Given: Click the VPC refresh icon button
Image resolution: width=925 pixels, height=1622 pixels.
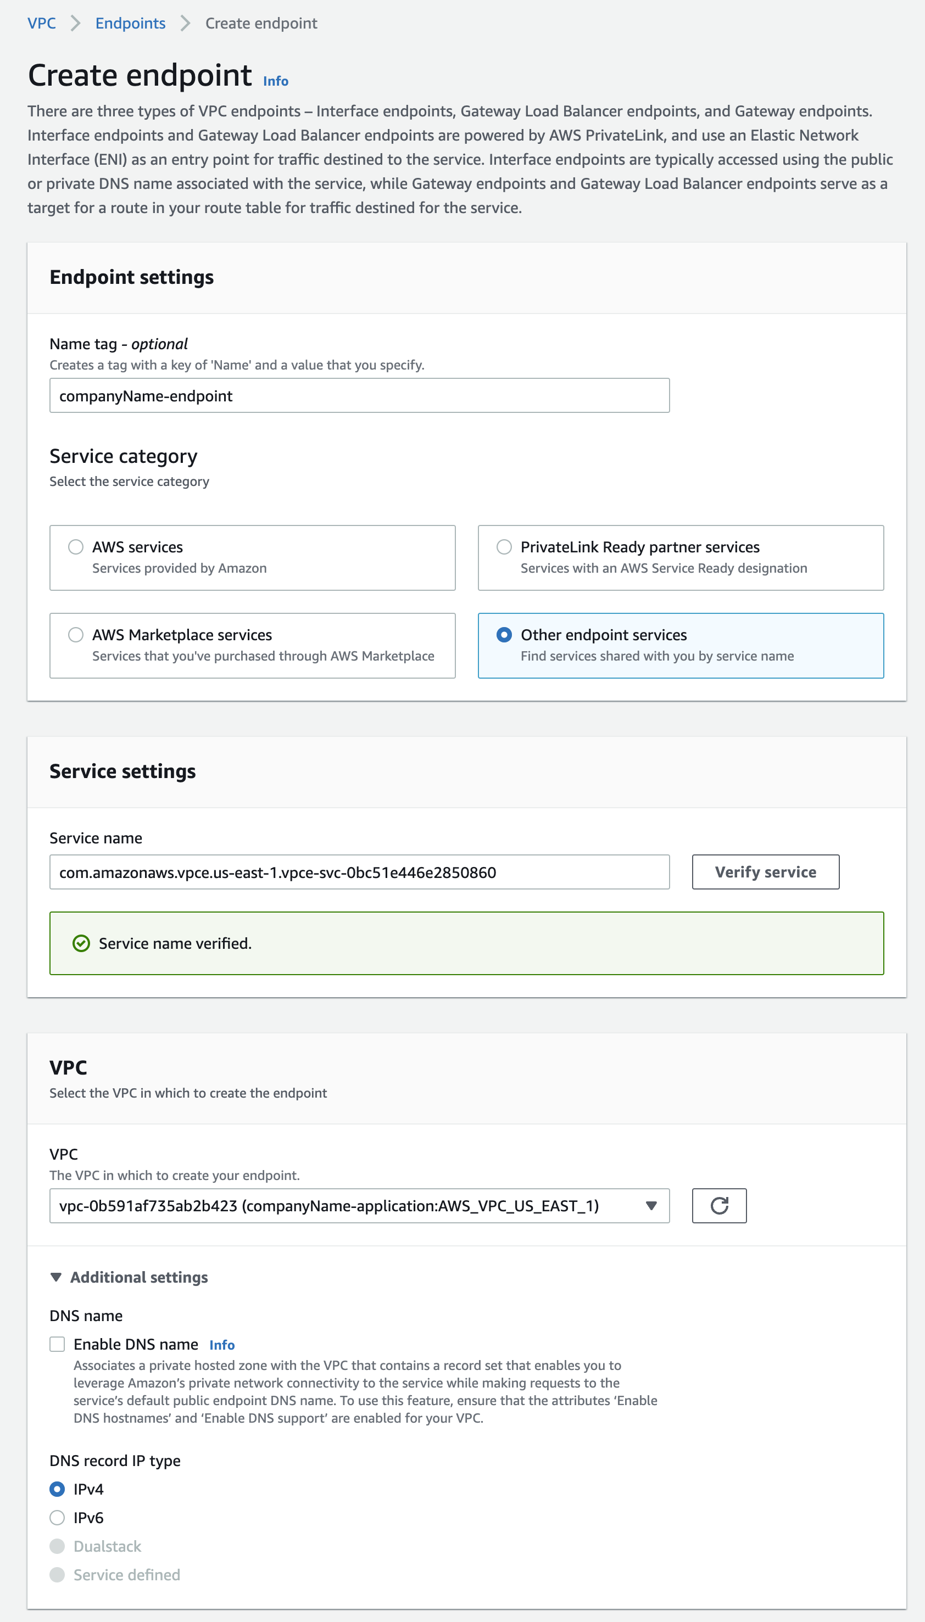Looking at the screenshot, I should pos(718,1205).
